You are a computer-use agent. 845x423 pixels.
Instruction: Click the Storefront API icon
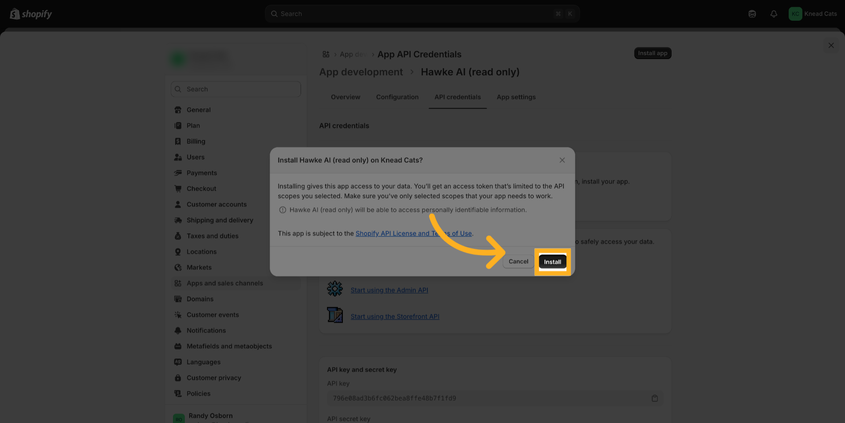(x=334, y=315)
